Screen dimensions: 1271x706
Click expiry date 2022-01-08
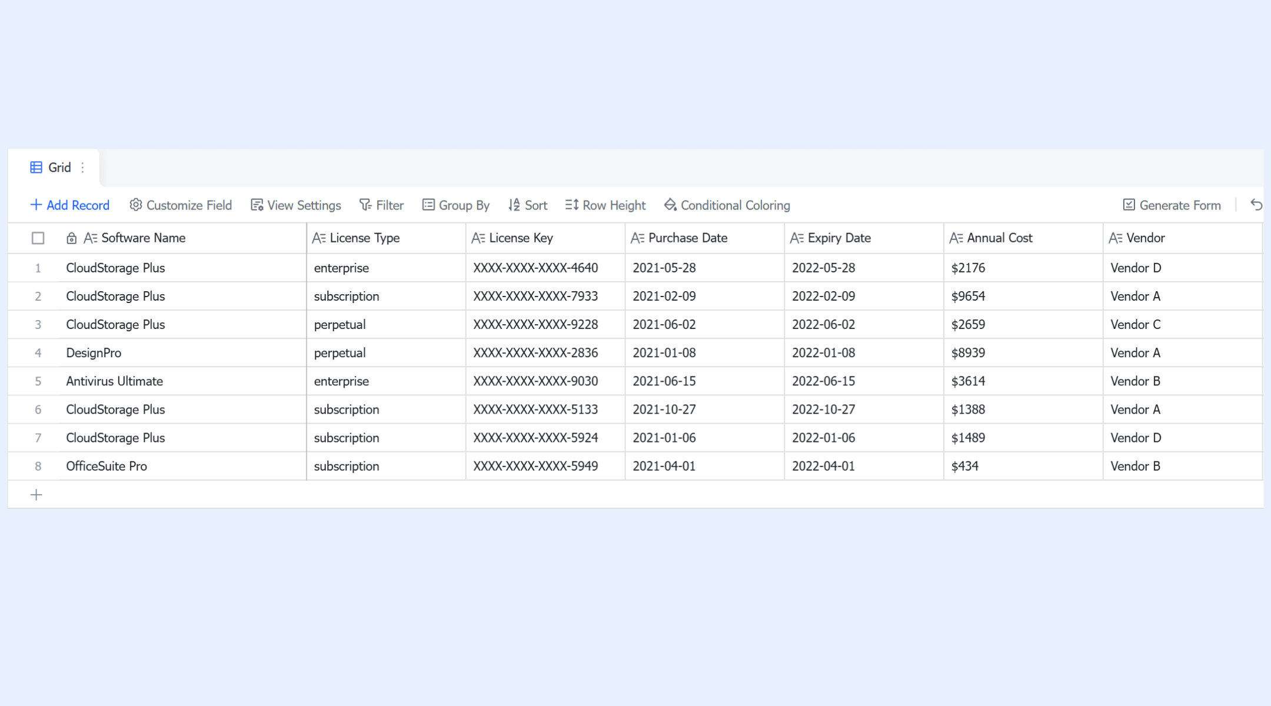click(864, 353)
